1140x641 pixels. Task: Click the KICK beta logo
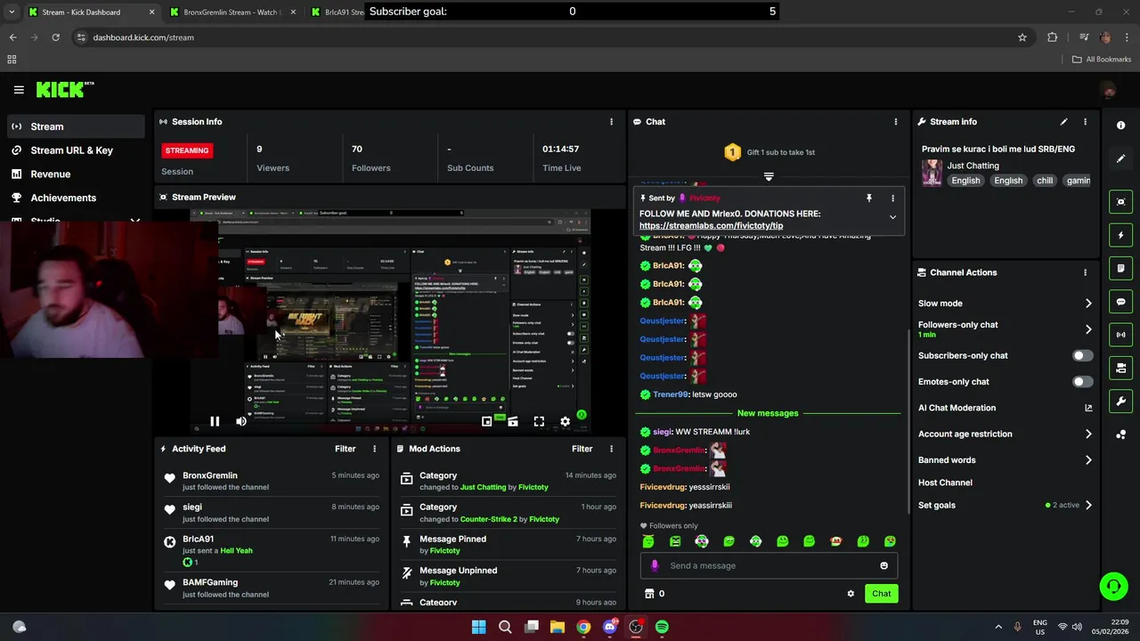click(x=65, y=89)
